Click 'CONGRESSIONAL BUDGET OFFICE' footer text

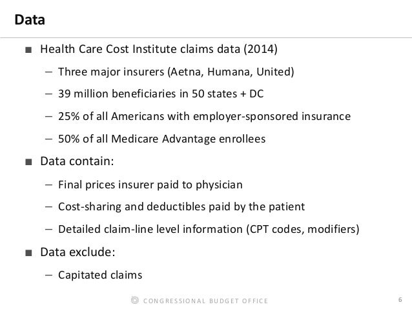point(206,301)
